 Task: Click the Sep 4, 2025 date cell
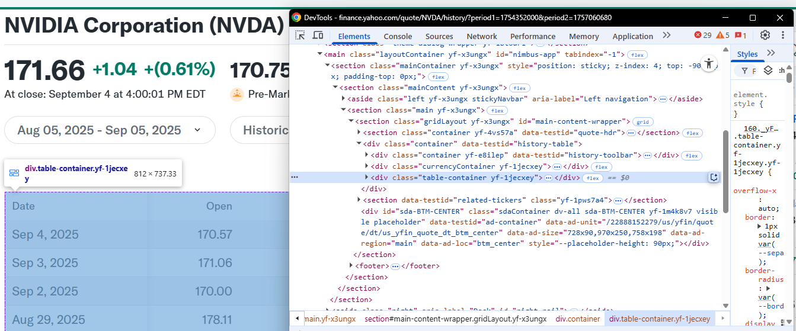[46, 234]
